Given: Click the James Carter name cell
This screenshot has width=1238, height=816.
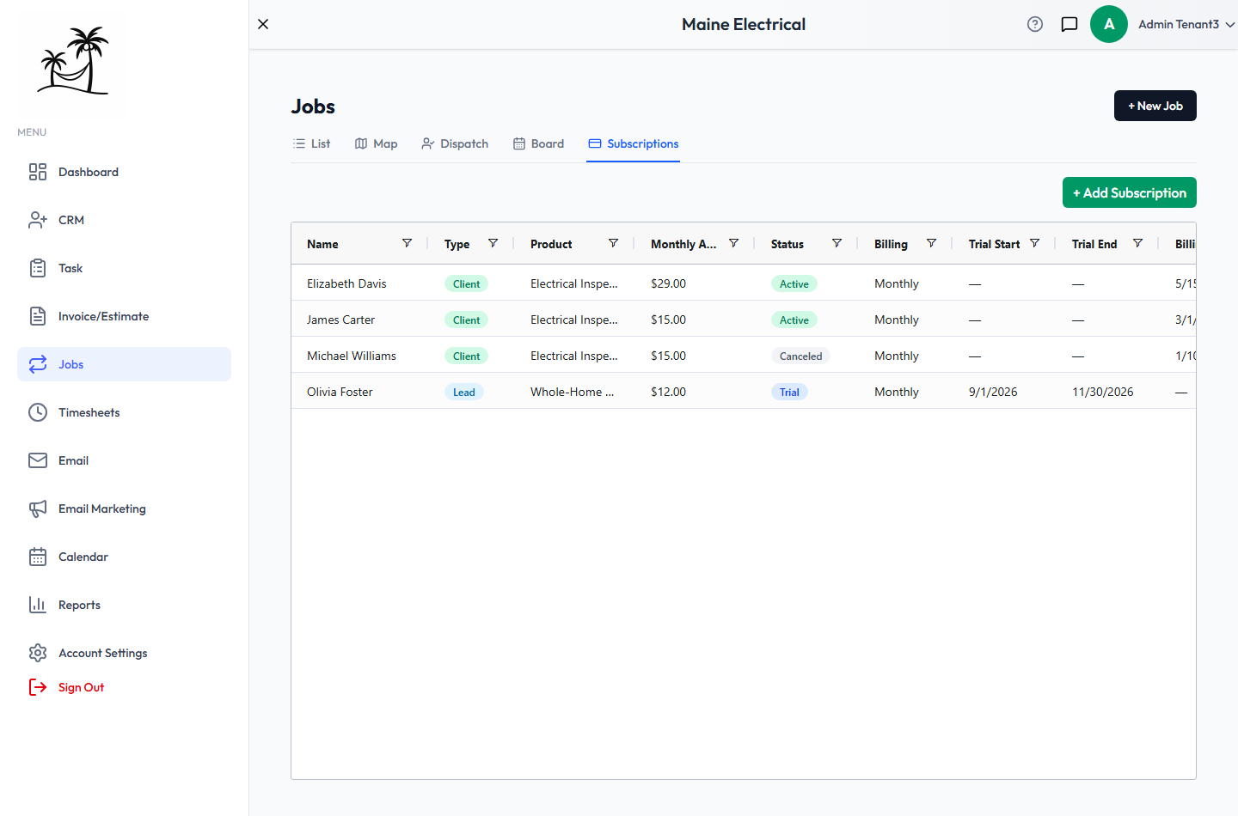Looking at the screenshot, I should (x=340, y=320).
